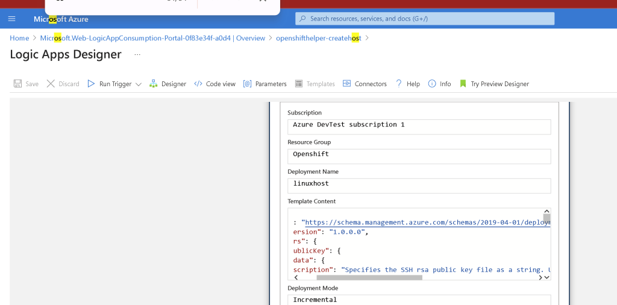Click the search magnifier icon
The height and width of the screenshot is (305, 617).
(302, 19)
